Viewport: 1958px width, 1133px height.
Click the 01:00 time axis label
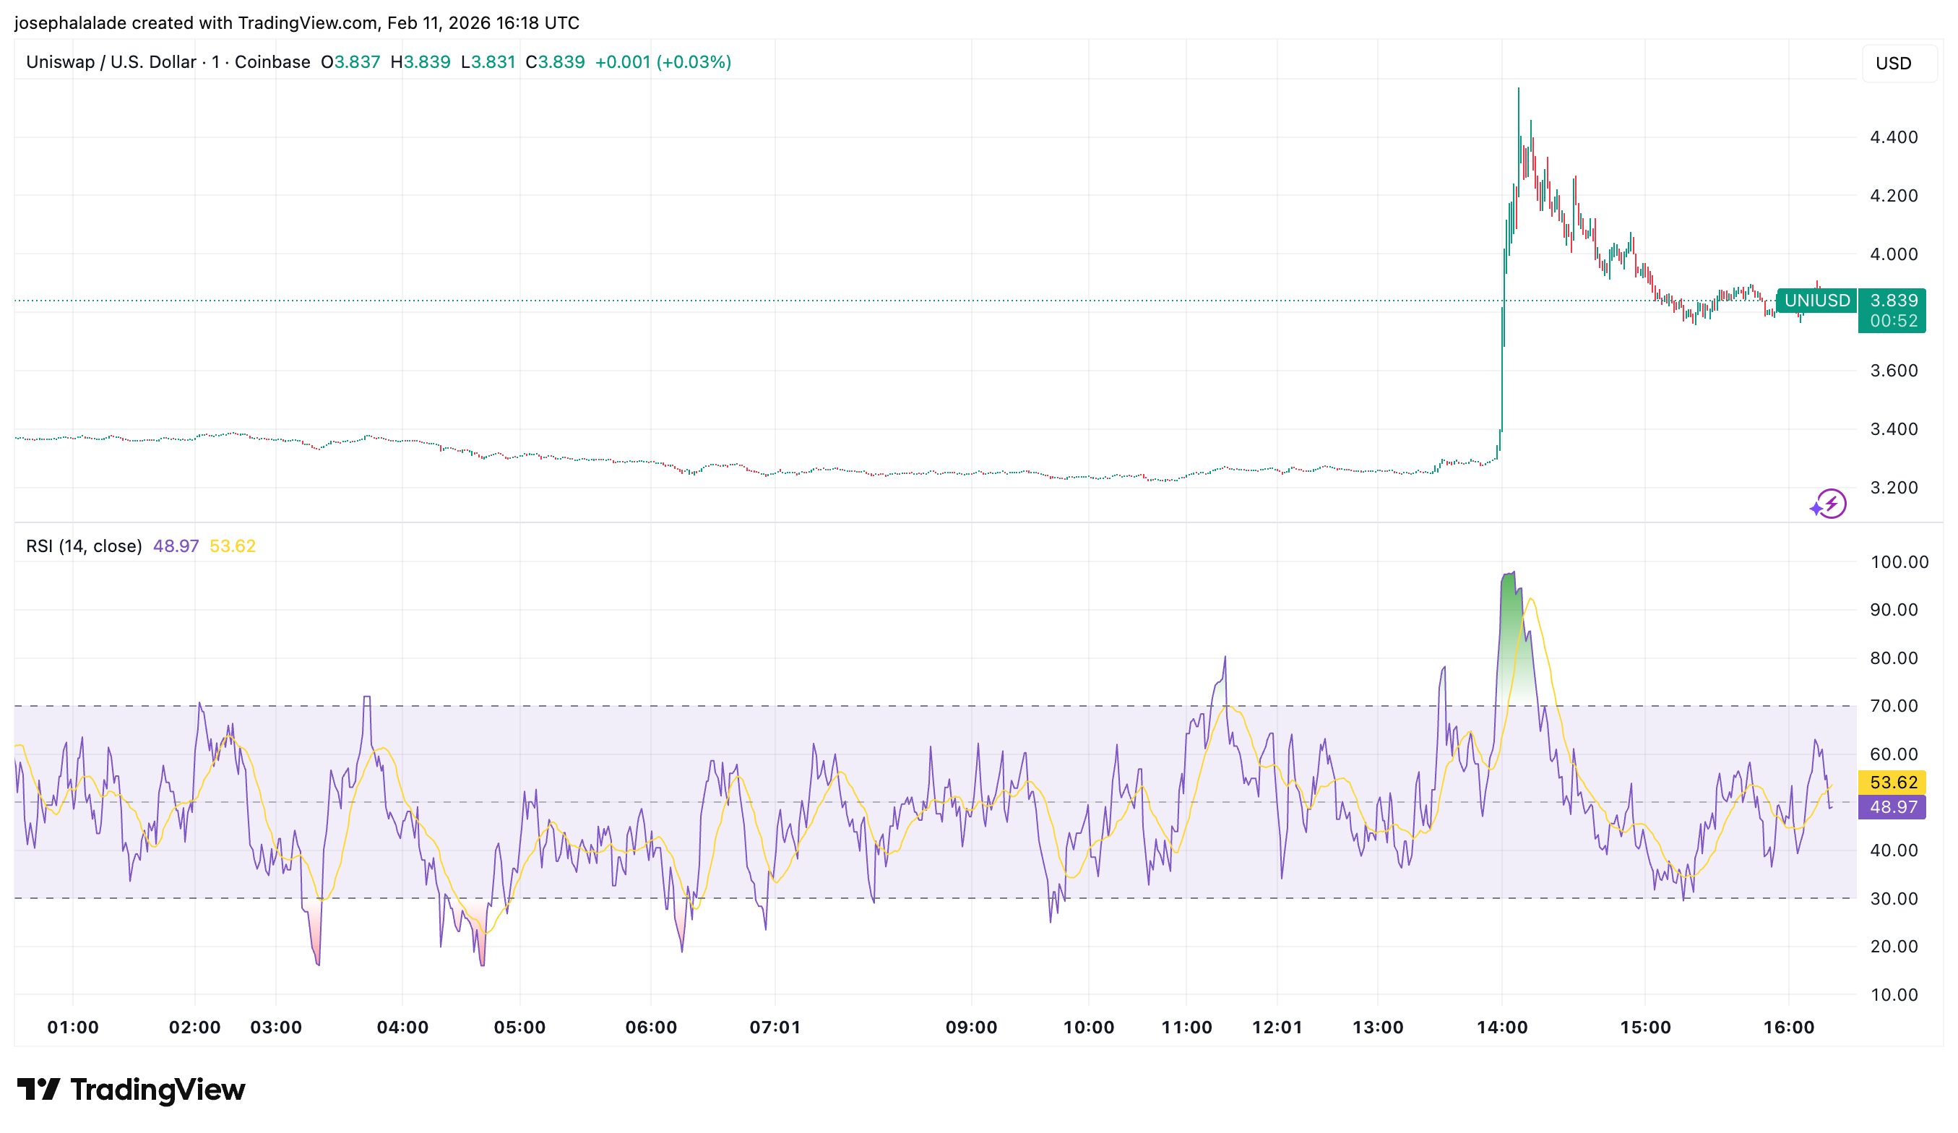click(x=73, y=1028)
